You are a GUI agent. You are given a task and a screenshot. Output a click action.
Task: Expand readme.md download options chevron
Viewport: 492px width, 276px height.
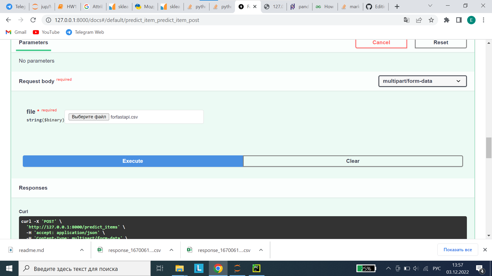82,250
